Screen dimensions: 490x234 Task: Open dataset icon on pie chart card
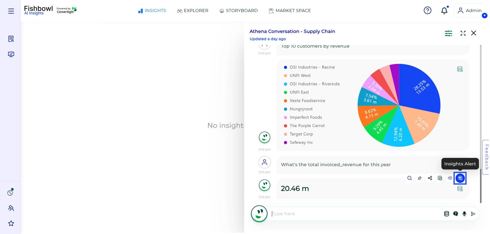point(460,69)
